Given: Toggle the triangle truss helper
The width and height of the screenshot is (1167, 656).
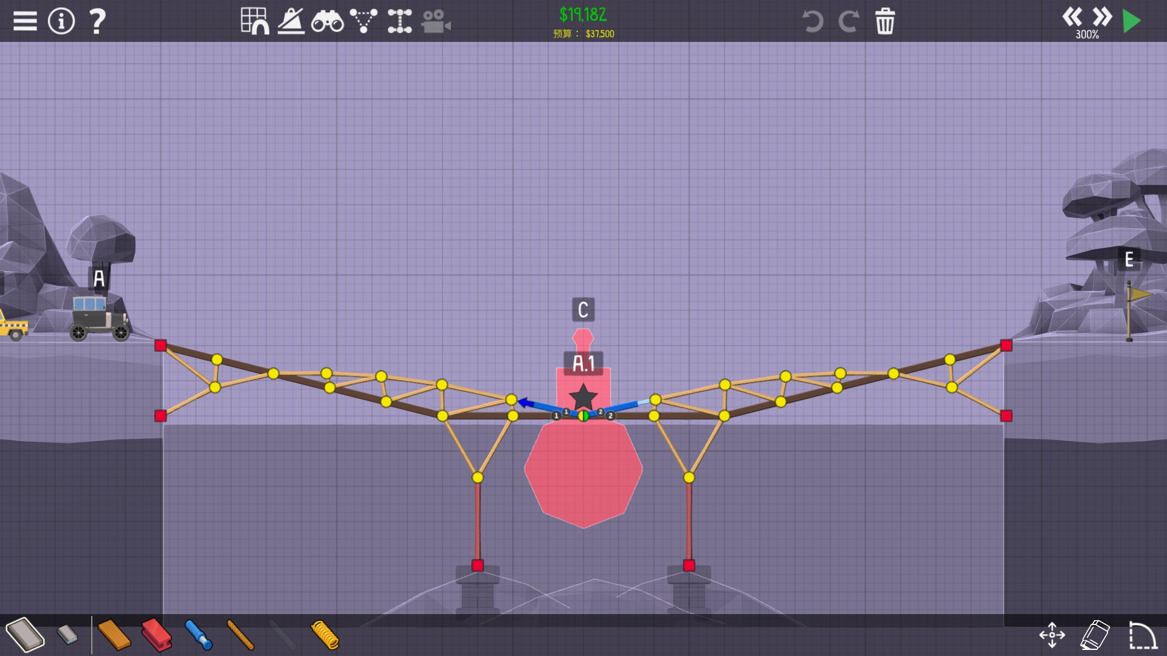Looking at the screenshot, I should pyautogui.click(x=363, y=21).
